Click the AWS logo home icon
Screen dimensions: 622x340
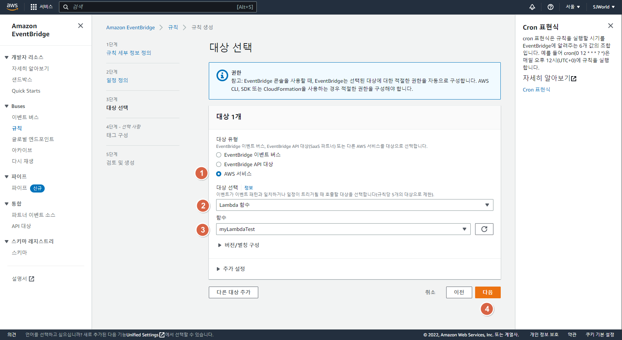tap(12, 7)
